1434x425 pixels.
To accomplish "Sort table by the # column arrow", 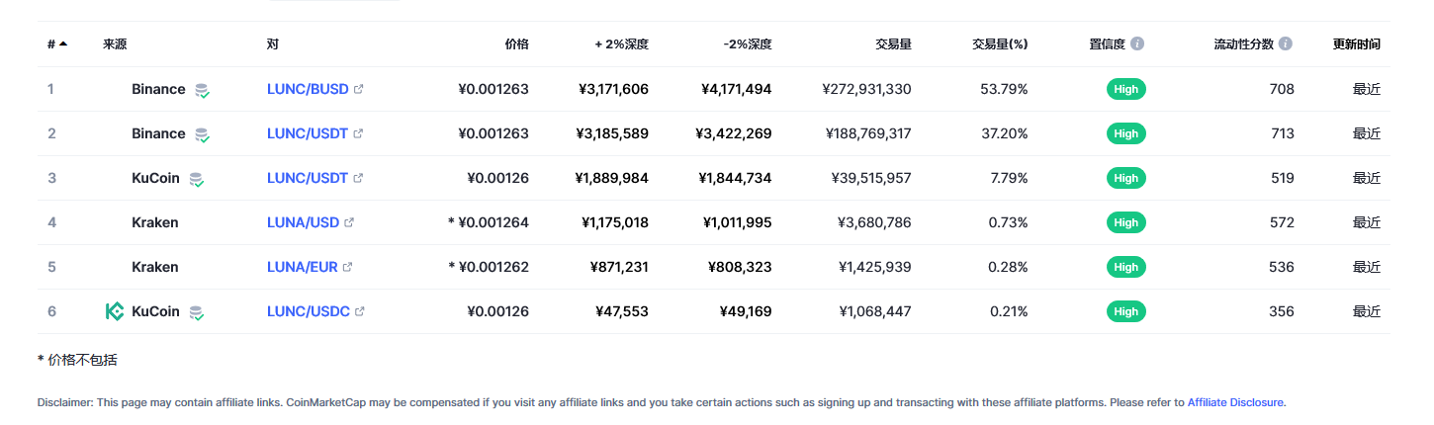I will (x=63, y=44).
